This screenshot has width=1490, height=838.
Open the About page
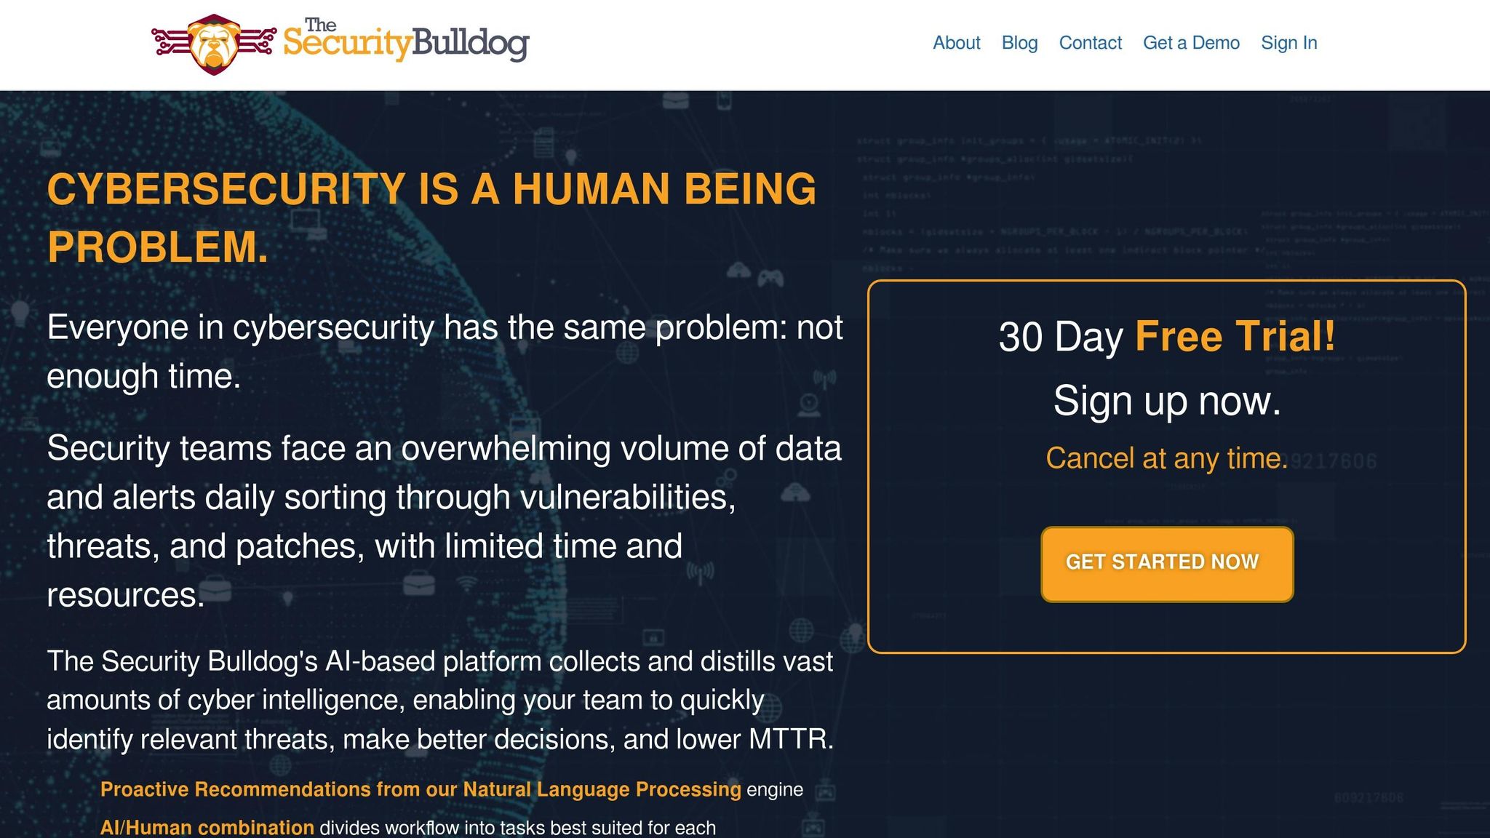tap(956, 43)
